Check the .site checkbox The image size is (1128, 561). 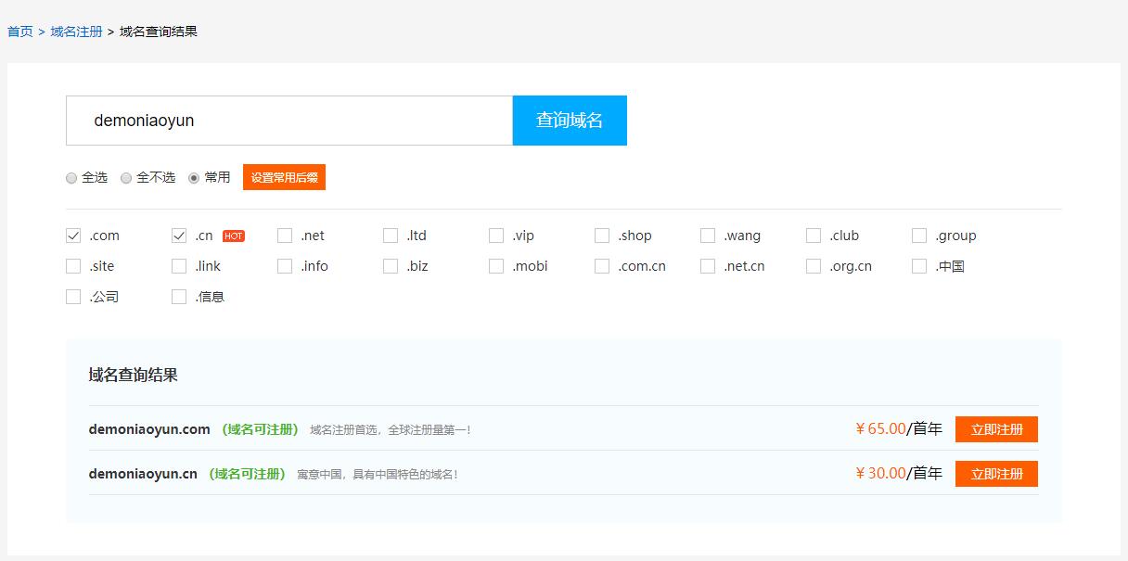[73, 266]
